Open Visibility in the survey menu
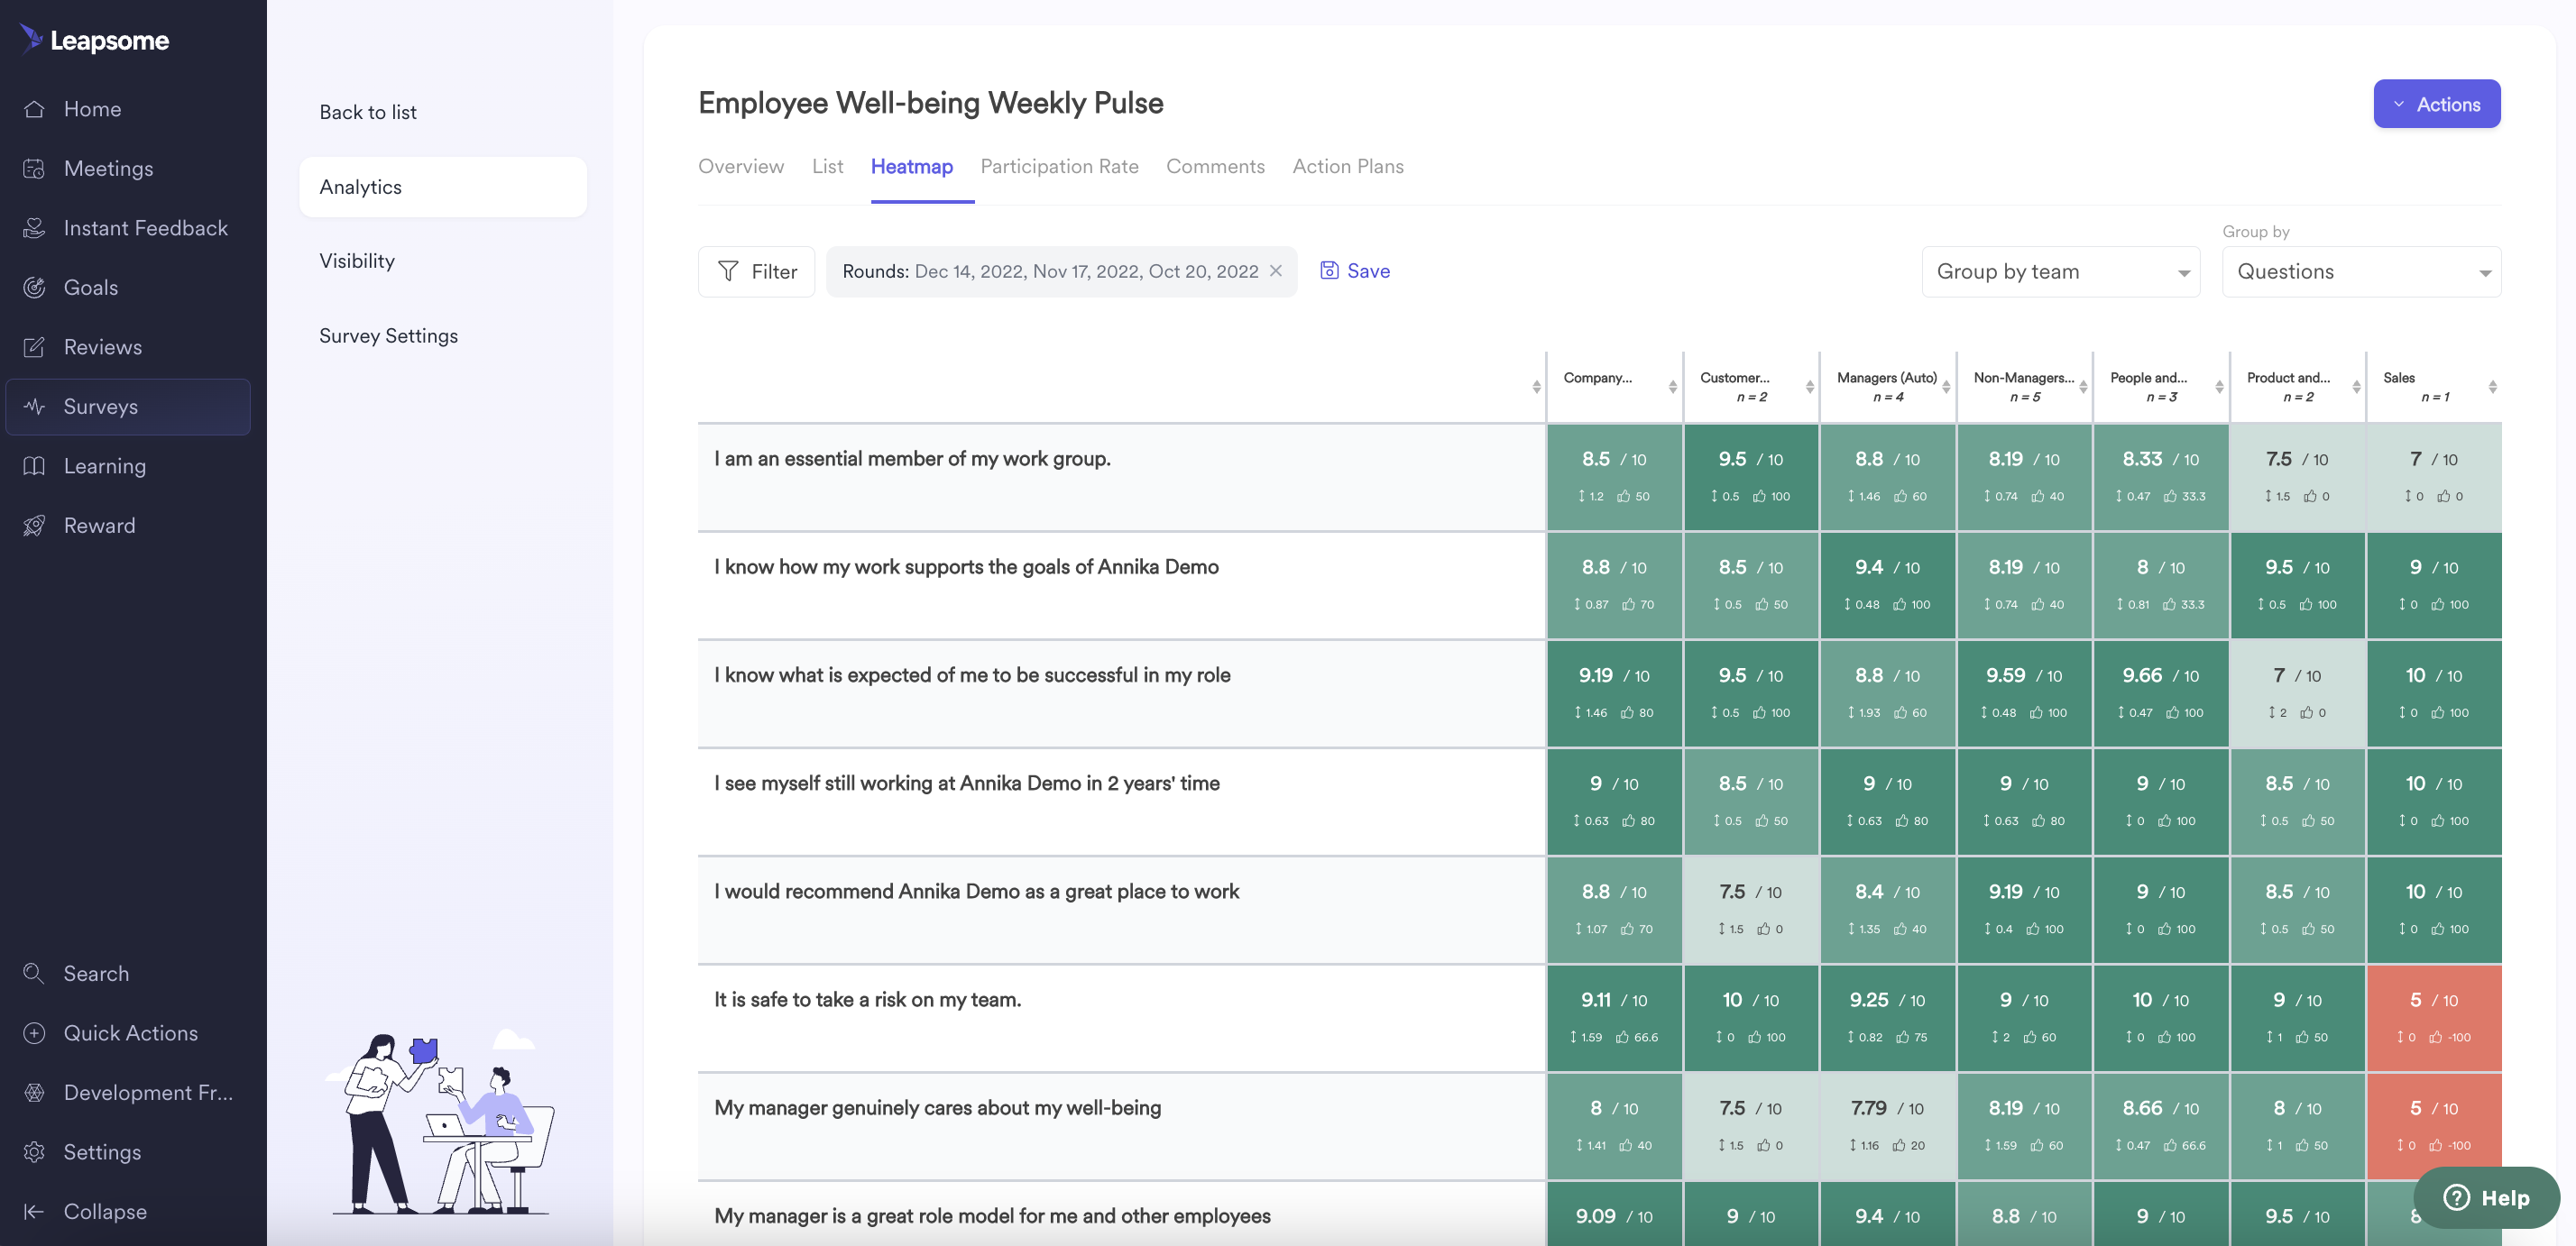Screen dimensions: 2576x1246 pos(357,261)
